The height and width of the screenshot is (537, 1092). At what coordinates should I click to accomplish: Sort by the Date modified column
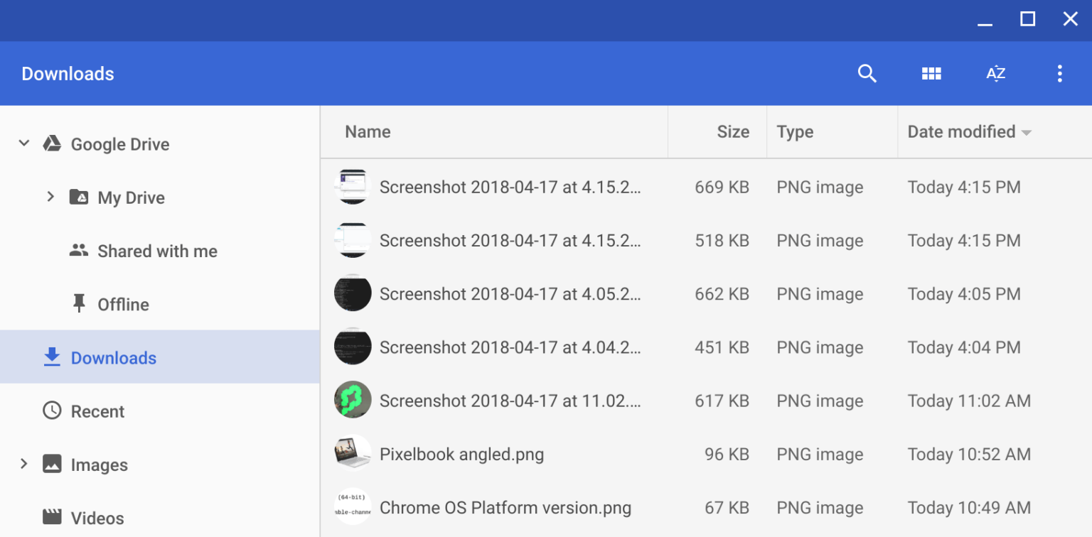(961, 131)
